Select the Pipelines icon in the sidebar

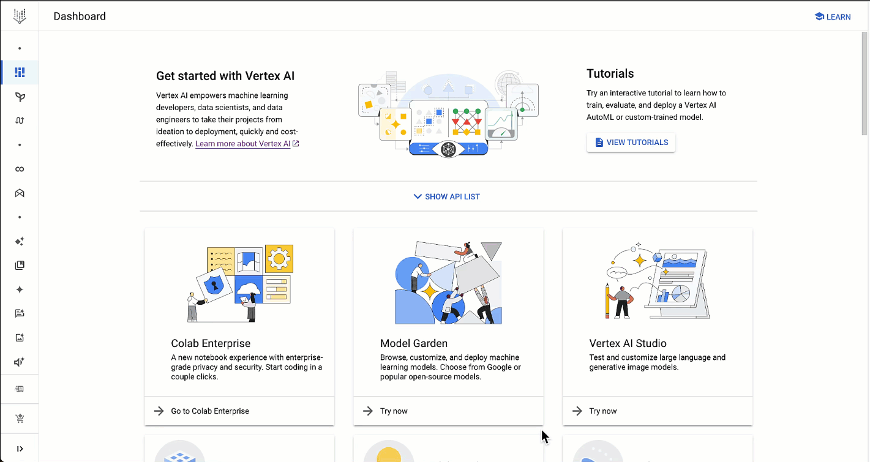pyautogui.click(x=19, y=121)
